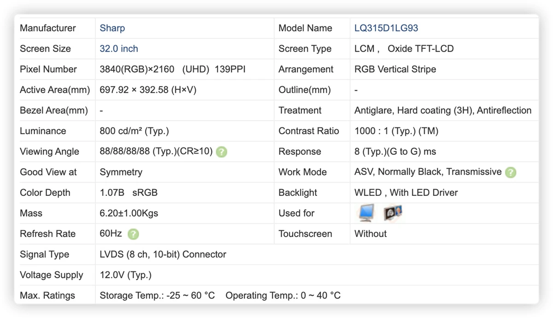Click the Touchscreen value Without
The width and height of the screenshot is (553, 318).
point(371,234)
